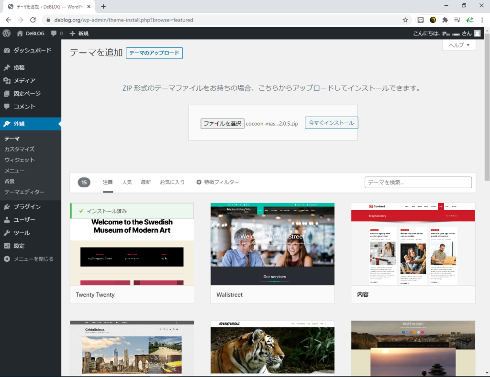490x377 pixels.
Task: Open 背景 submenu item
Action: pyautogui.click(x=10, y=181)
